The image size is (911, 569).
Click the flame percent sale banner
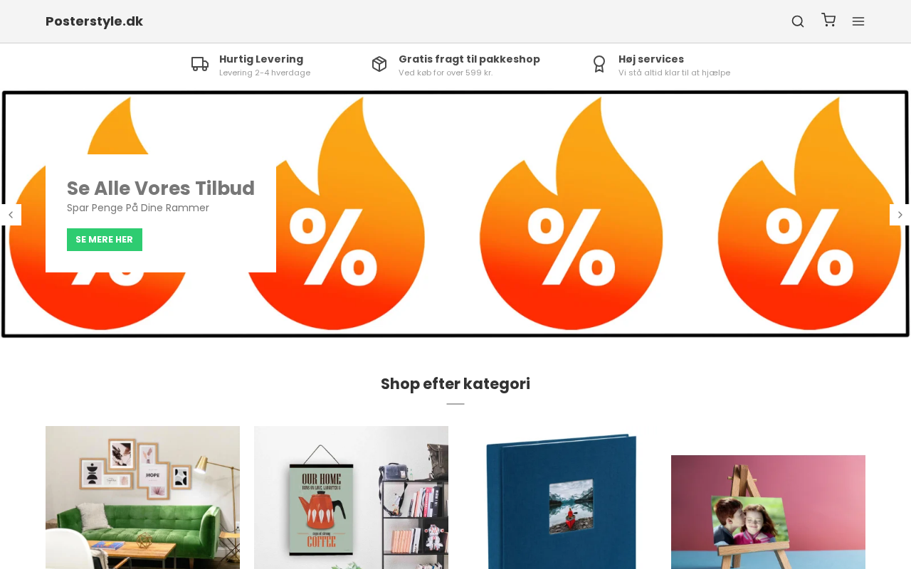569,214
